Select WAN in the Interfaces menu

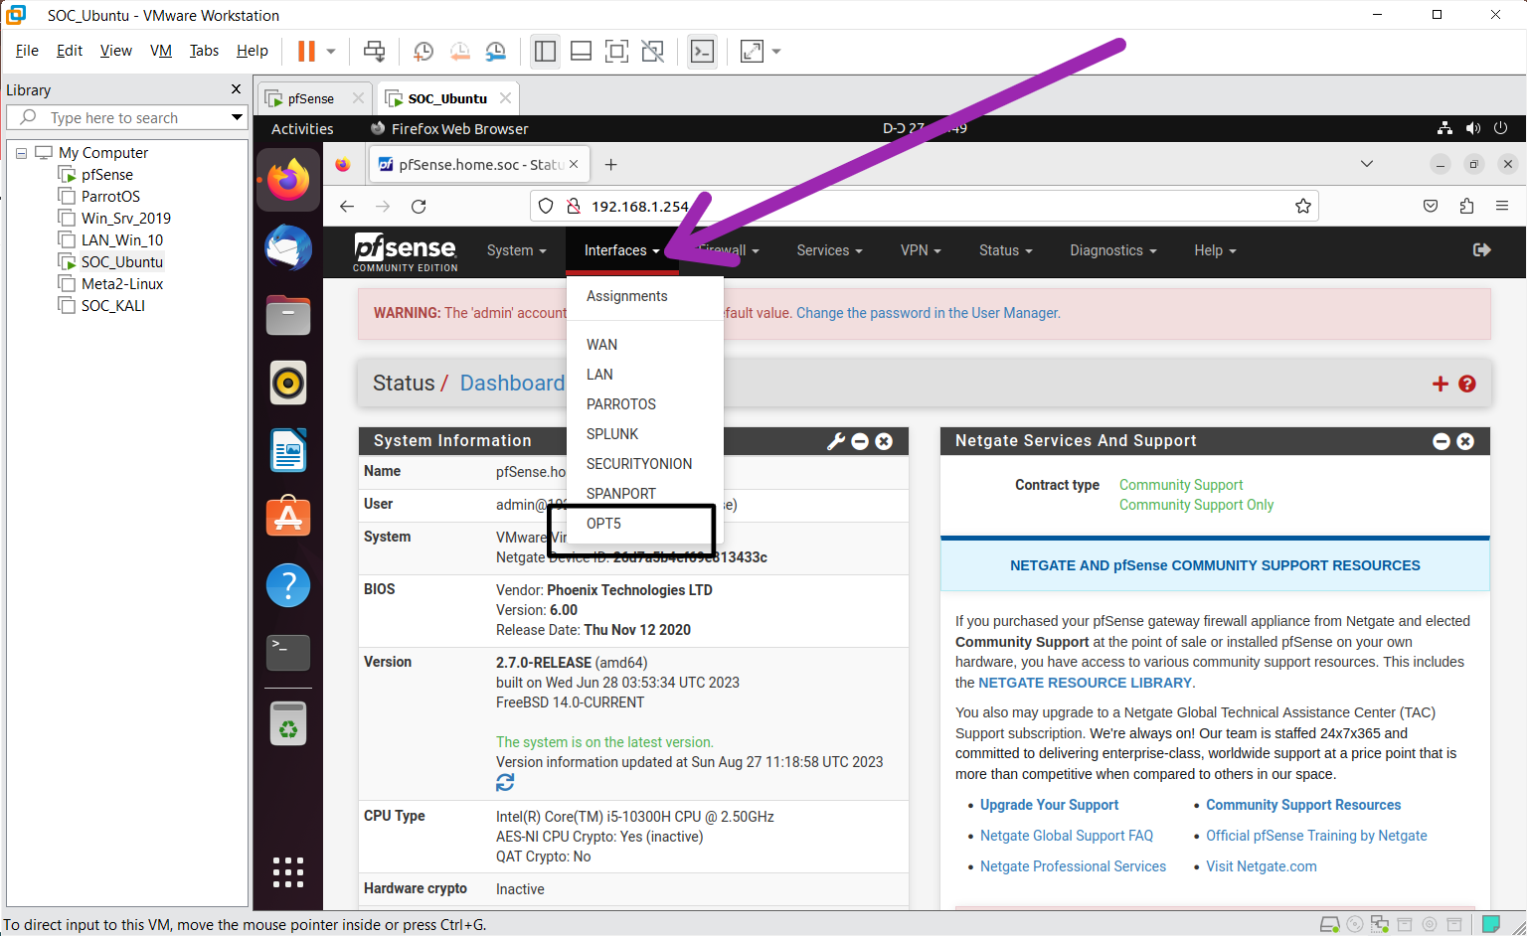click(602, 345)
